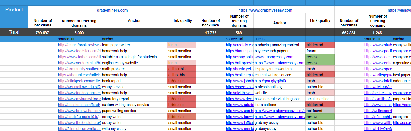Open the faadooenginee source link
This screenshot has height=131, width=411.
tap(79, 93)
